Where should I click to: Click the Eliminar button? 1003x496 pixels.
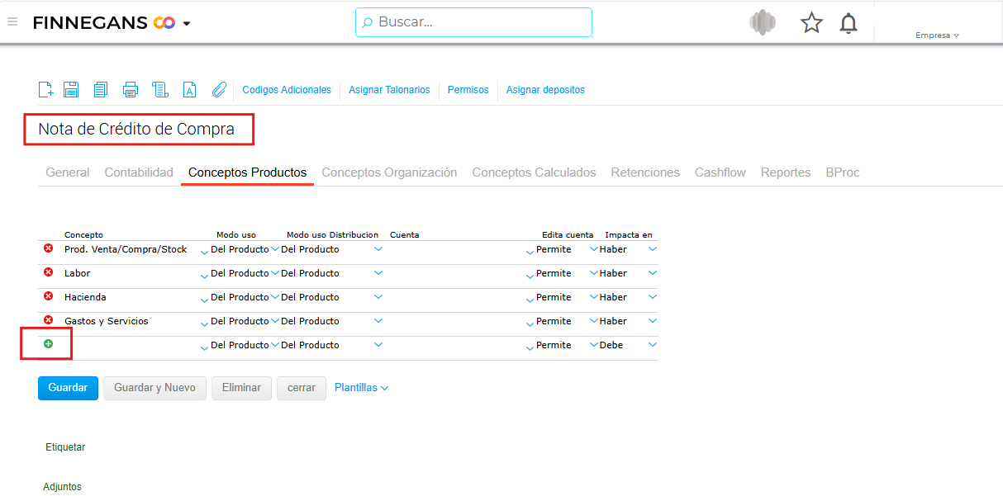coord(241,388)
